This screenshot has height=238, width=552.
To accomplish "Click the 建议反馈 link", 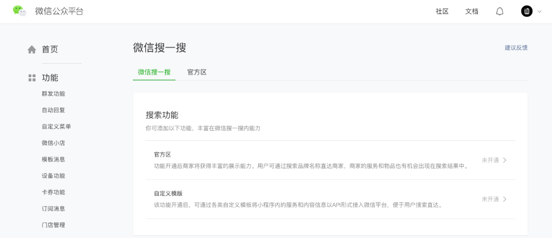I will coord(516,48).
